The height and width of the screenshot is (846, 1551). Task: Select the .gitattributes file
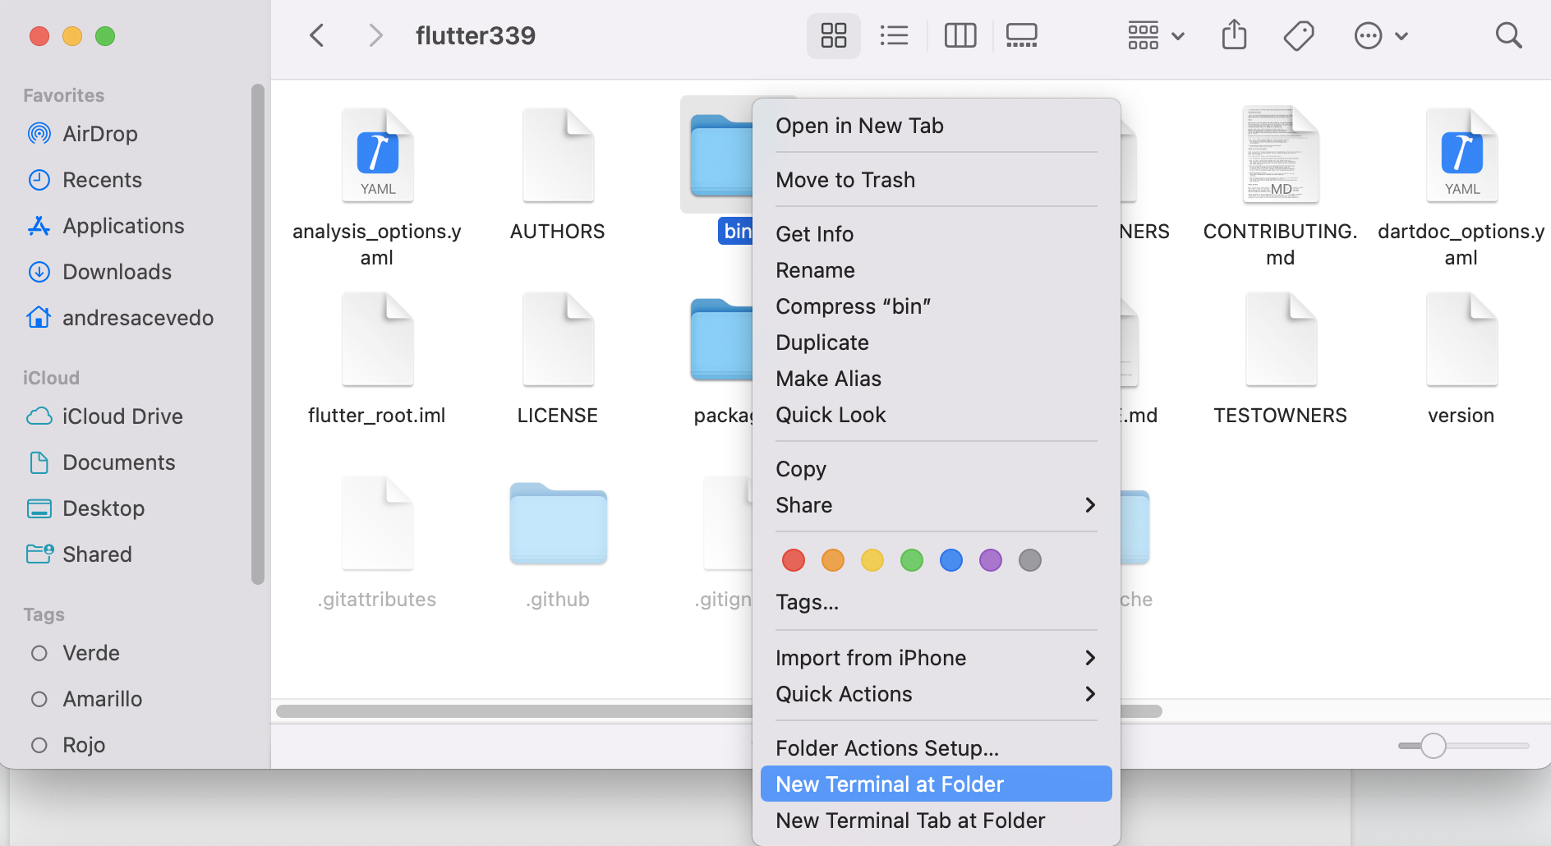(x=377, y=522)
